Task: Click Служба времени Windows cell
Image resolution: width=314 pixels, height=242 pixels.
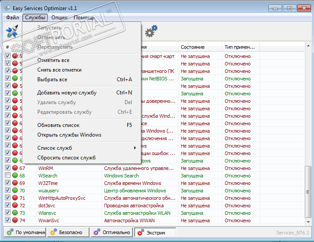Action: click(132, 183)
